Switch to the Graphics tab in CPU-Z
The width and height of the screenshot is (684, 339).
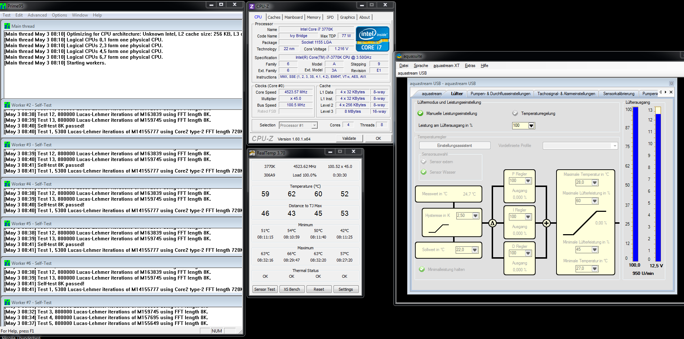click(347, 17)
